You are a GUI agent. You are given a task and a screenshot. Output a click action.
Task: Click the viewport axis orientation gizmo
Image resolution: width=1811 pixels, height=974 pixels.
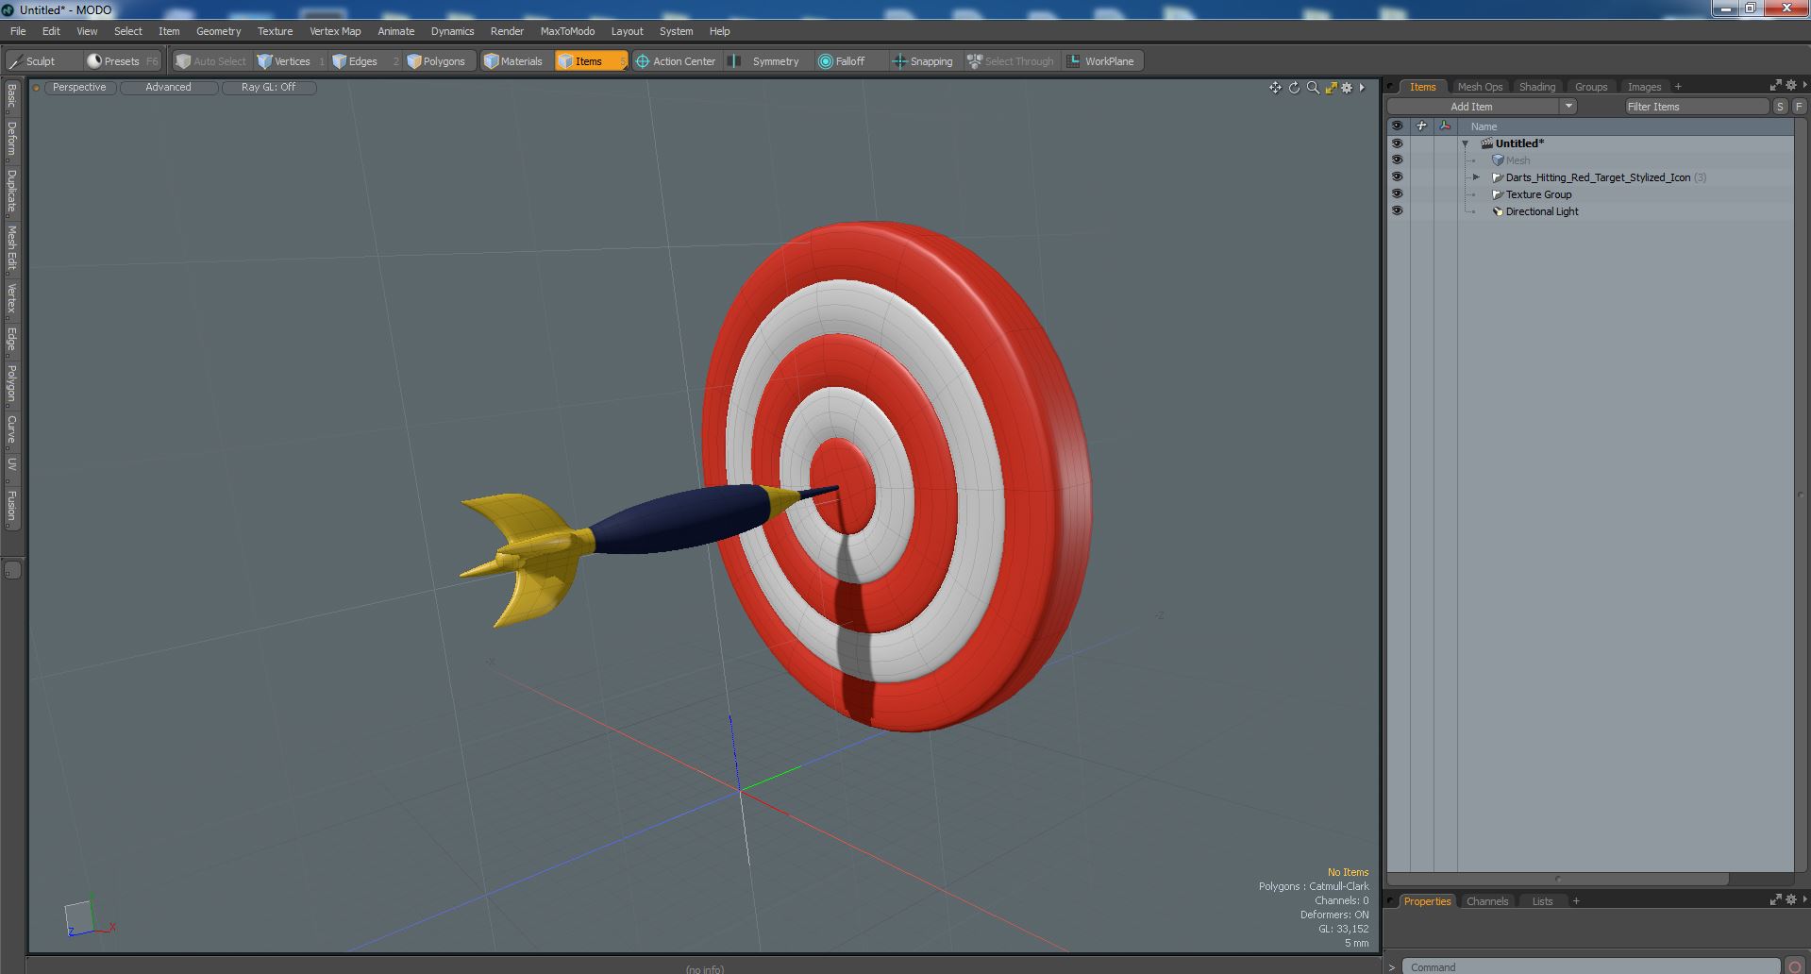tap(88, 915)
